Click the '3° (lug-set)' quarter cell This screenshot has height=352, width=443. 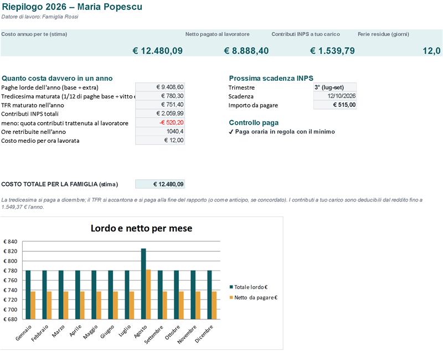pyautogui.click(x=335, y=87)
